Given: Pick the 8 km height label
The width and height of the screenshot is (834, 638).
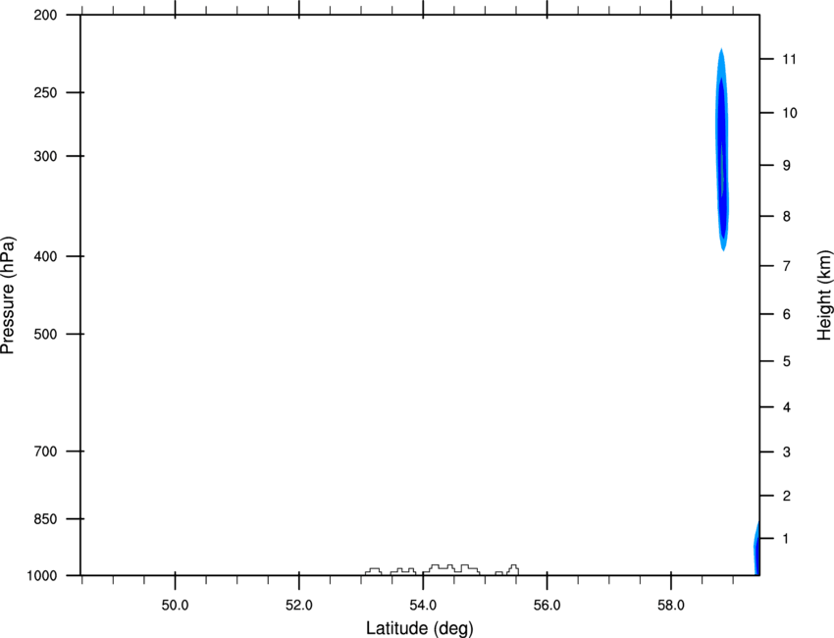Looking at the screenshot, I should click(x=787, y=216).
